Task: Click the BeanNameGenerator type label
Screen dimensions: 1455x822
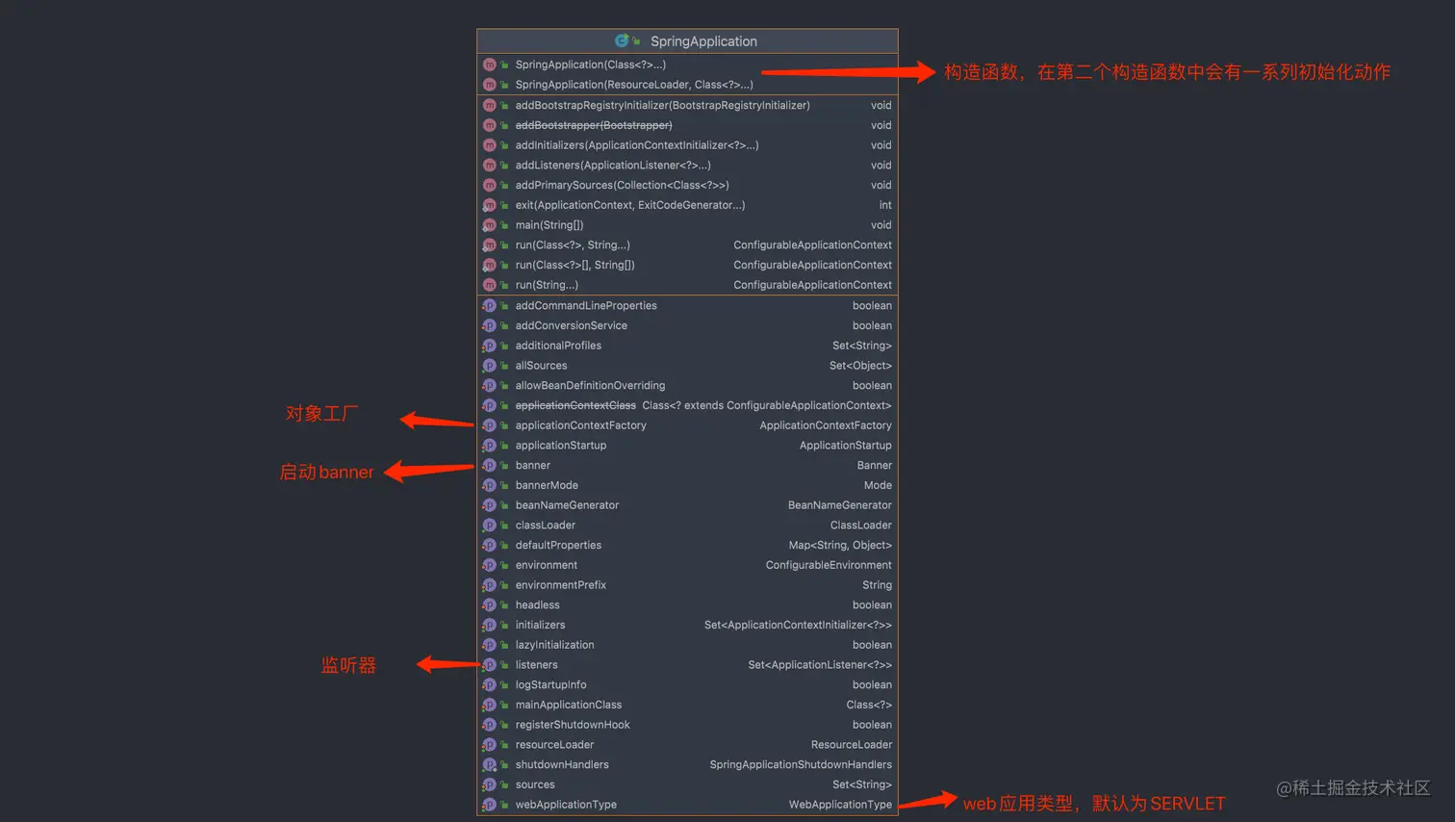Action: [x=840, y=505]
